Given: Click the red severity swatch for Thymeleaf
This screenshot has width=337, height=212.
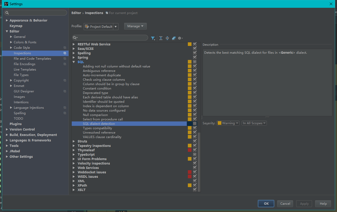Looking at the screenshot, I should (x=190, y=150).
